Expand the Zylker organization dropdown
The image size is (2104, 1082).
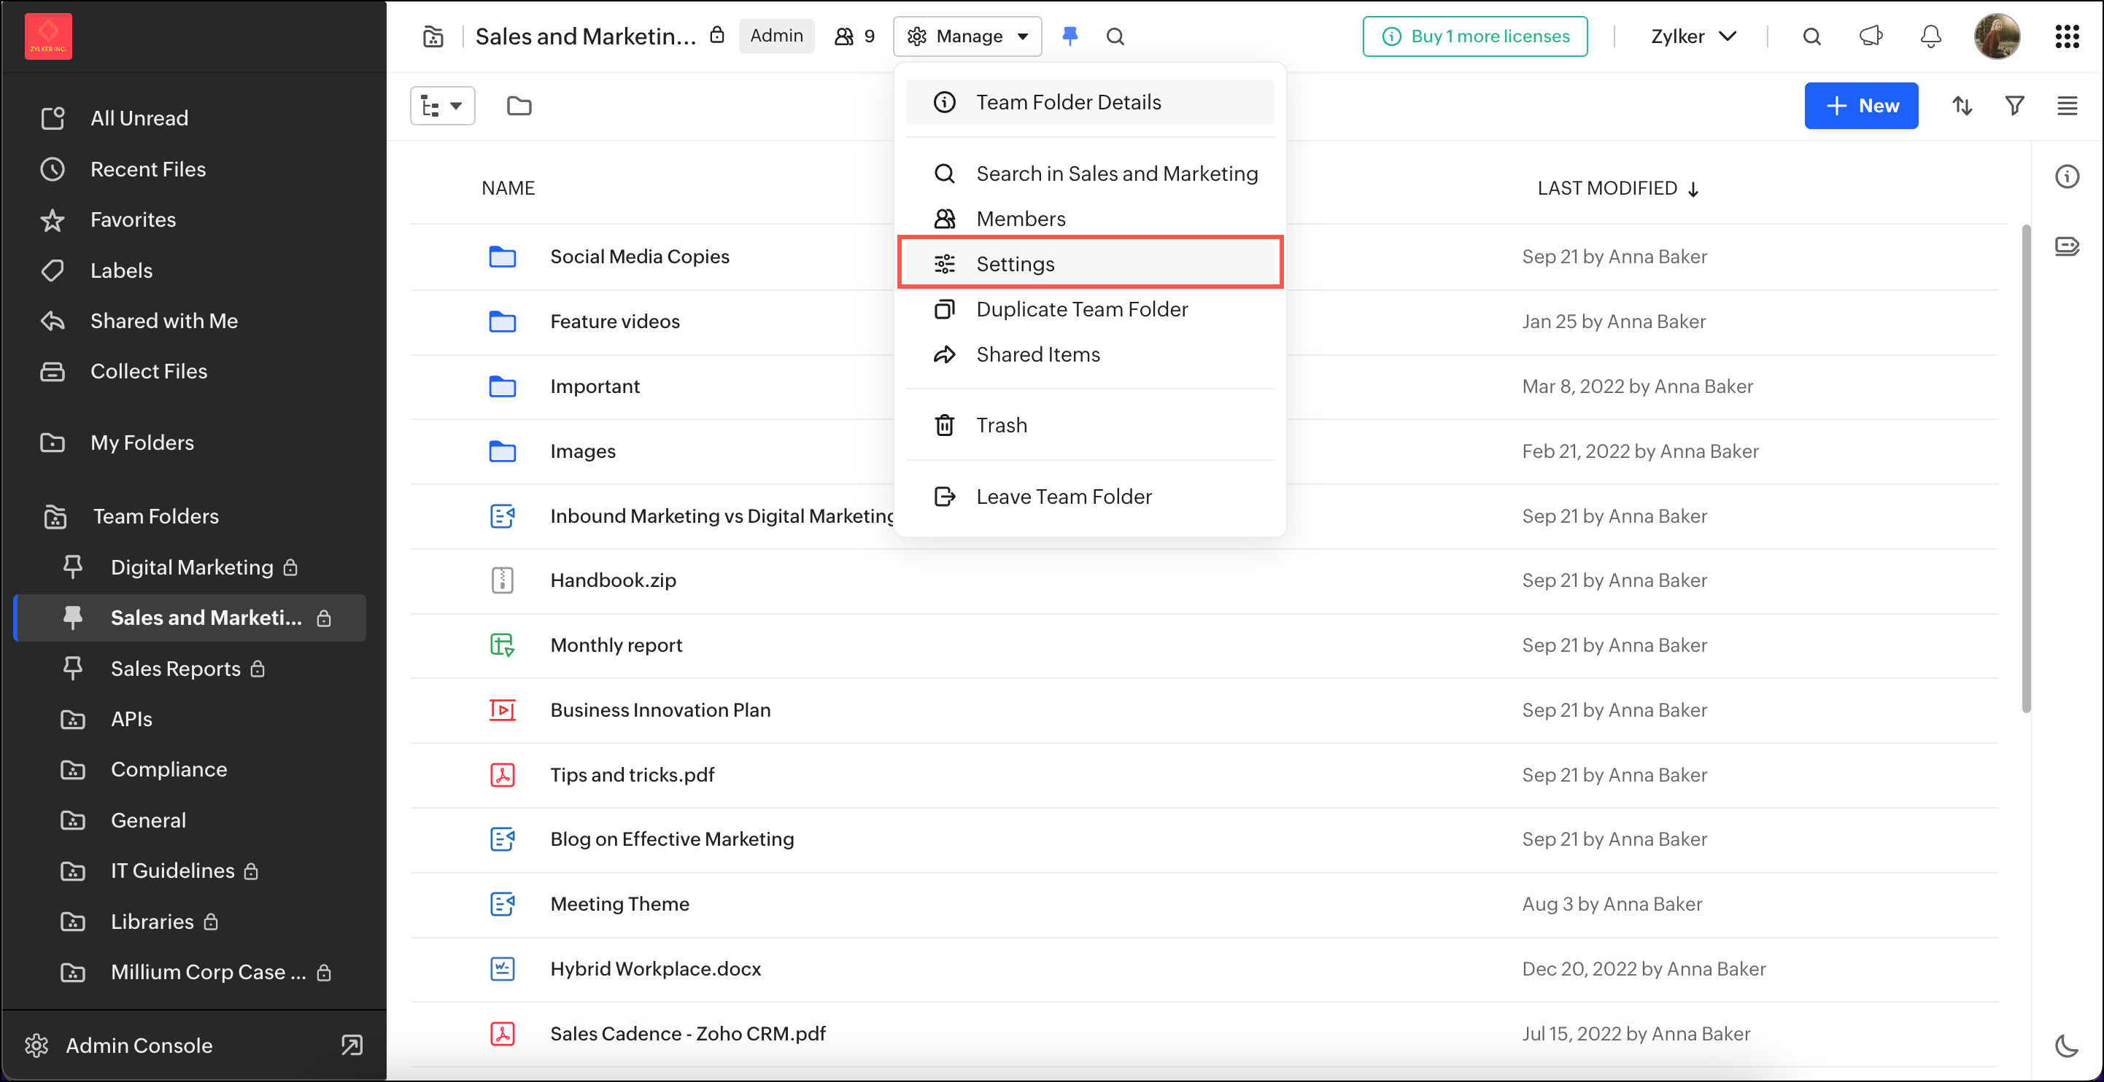[x=1693, y=36]
